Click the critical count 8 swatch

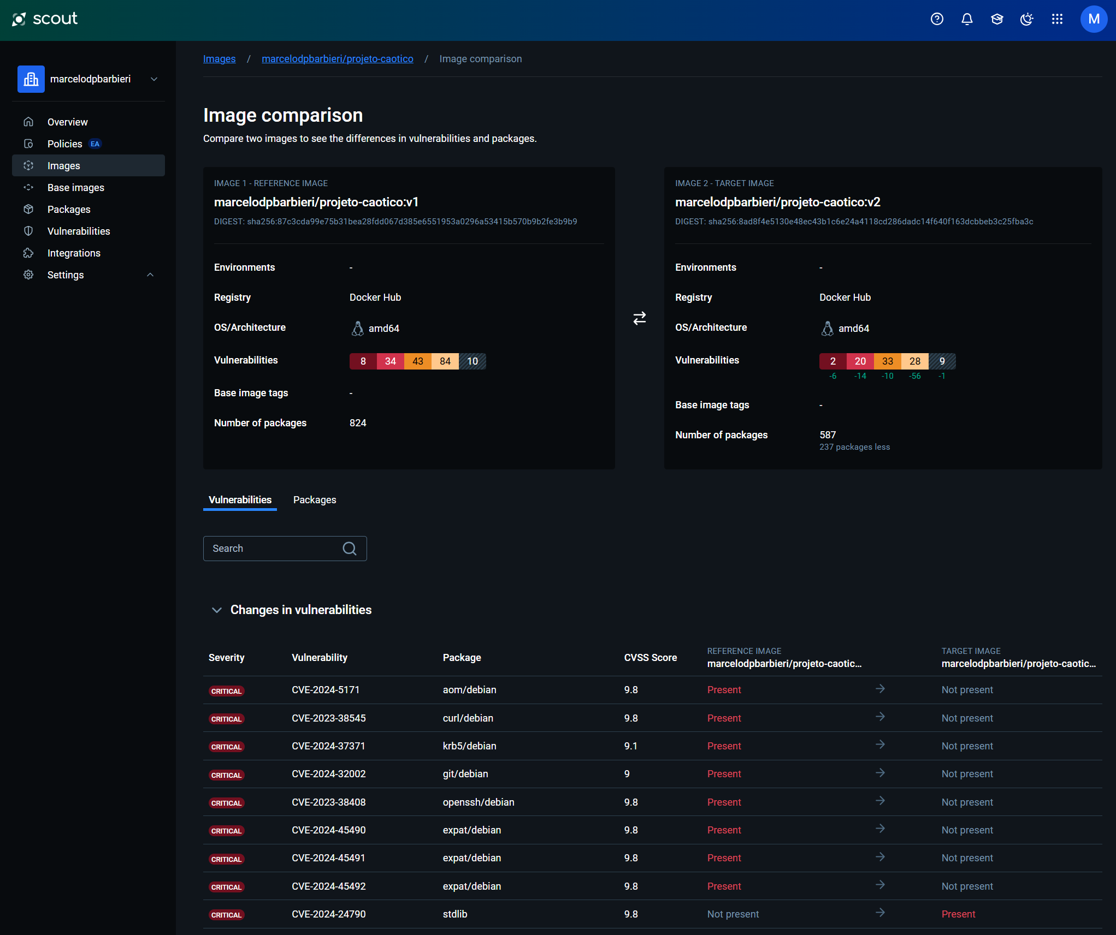pos(363,361)
